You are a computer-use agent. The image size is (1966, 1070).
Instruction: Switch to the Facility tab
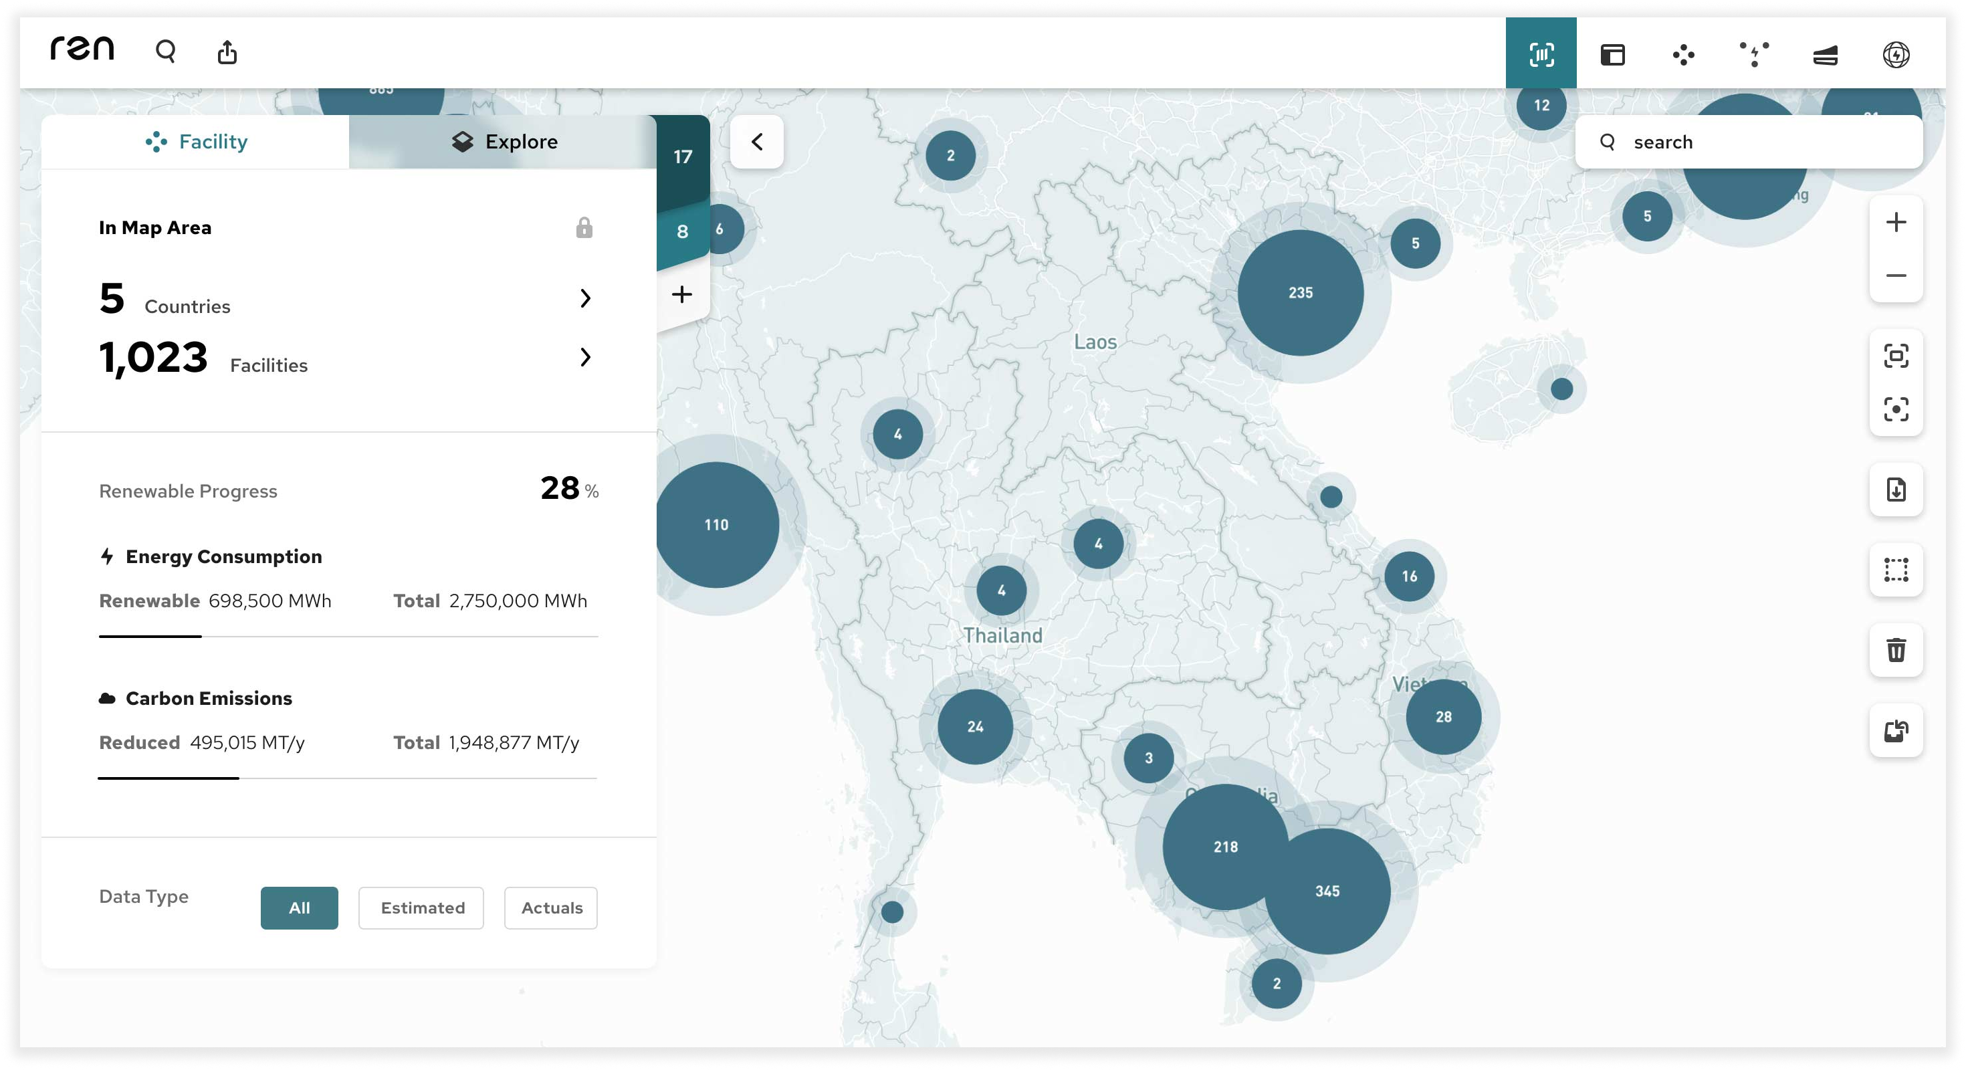196,142
